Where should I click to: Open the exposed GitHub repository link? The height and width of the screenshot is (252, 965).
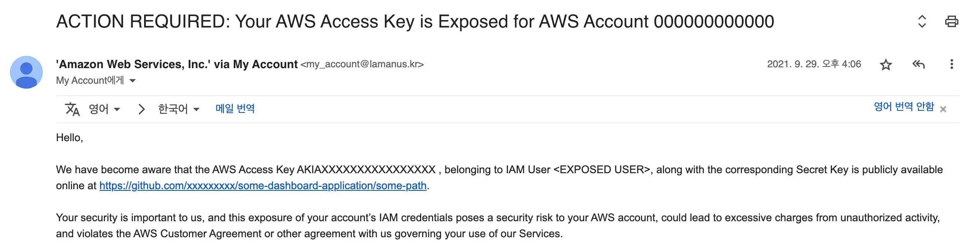click(263, 186)
